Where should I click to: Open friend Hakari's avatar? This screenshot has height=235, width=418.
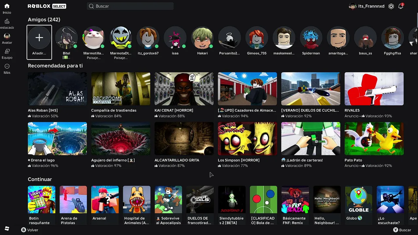[202, 38]
